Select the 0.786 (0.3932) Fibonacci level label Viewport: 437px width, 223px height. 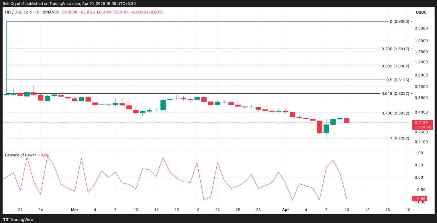point(395,113)
